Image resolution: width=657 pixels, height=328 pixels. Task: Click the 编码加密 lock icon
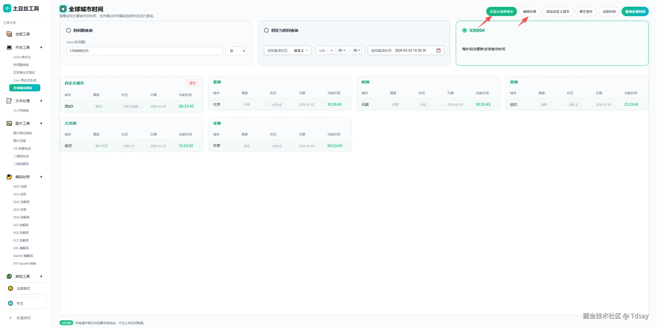(x=9, y=177)
